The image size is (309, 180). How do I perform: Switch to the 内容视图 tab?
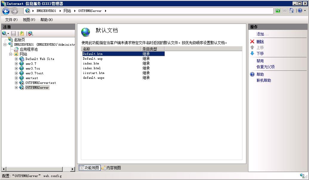(111, 168)
